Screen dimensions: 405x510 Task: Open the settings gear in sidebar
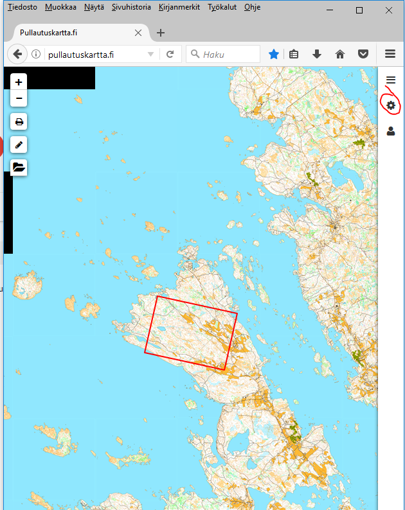(390, 105)
